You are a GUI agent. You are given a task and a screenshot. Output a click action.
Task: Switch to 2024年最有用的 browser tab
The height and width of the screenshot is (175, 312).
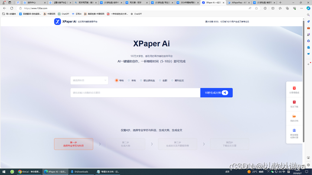point(187,3)
